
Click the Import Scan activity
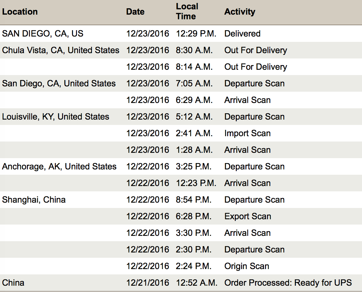(247, 133)
